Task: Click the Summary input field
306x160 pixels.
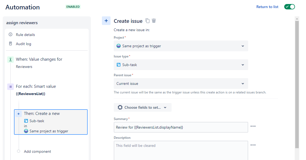Action: pyautogui.click(x=181, y=127)
